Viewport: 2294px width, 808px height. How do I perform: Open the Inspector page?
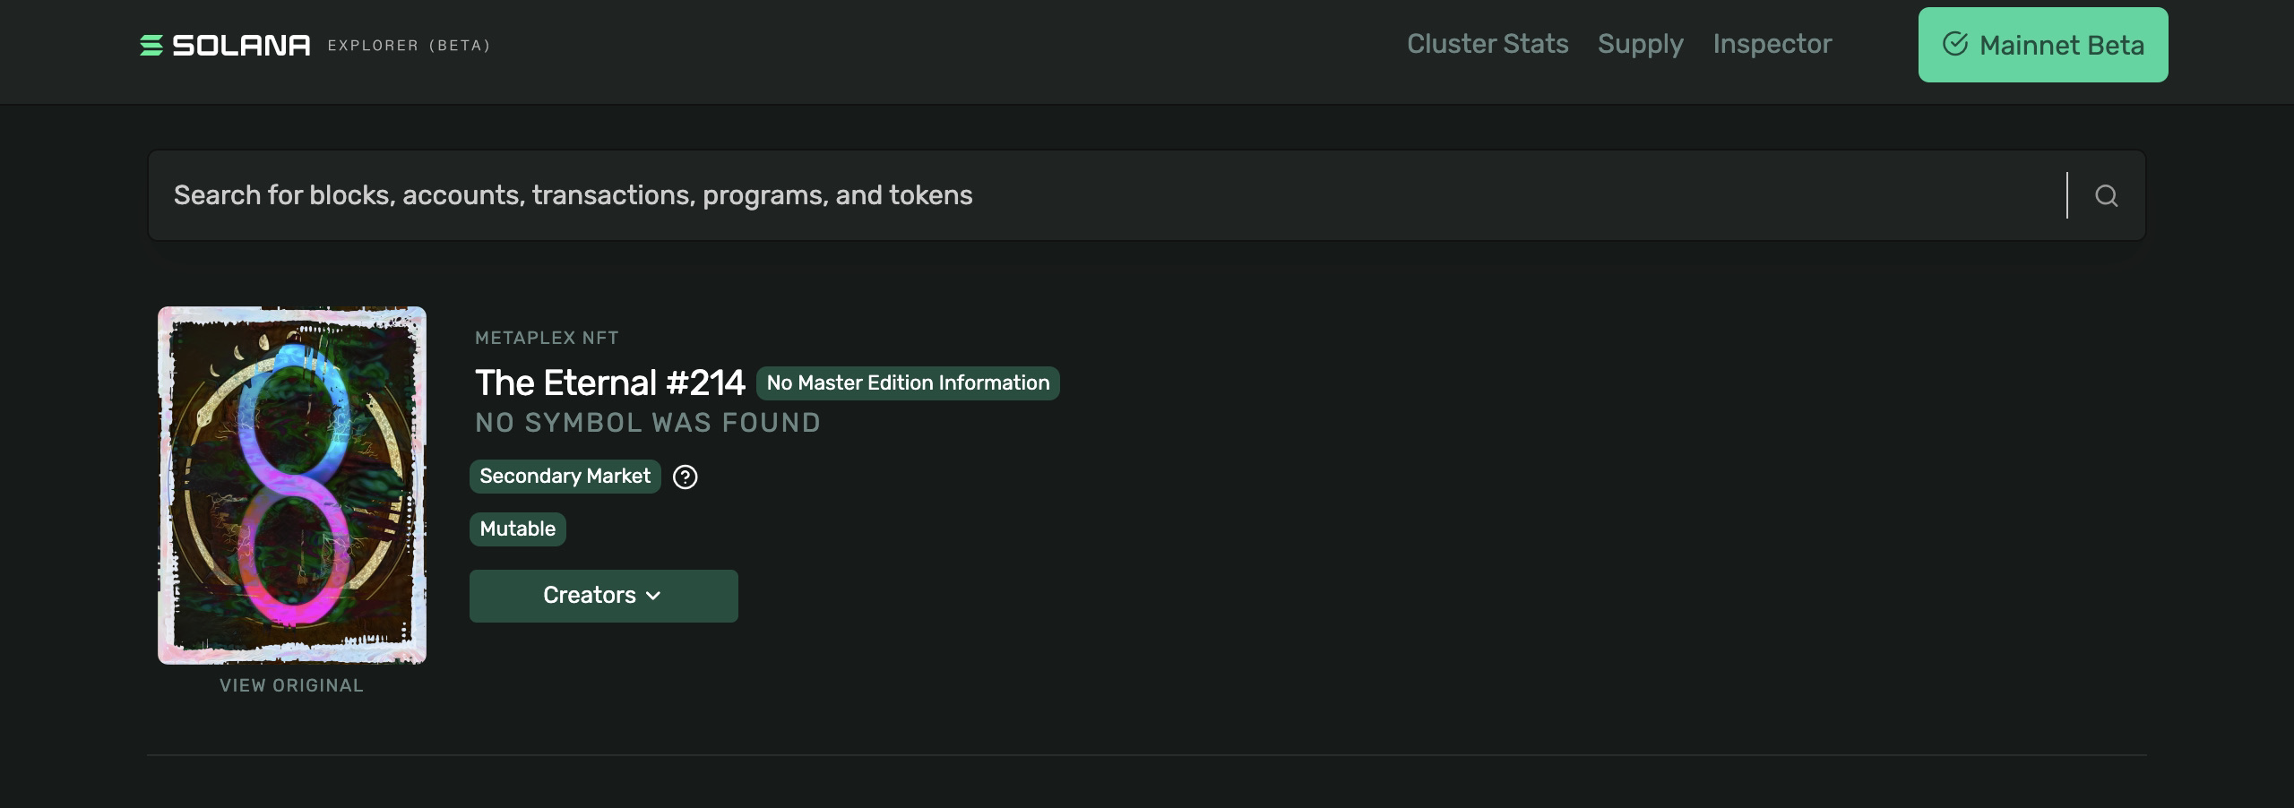point(1772,44)
